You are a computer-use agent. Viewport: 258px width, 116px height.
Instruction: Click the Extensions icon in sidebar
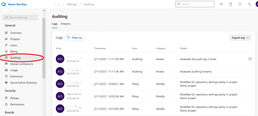pyautogui.click(x=6, y=76)
